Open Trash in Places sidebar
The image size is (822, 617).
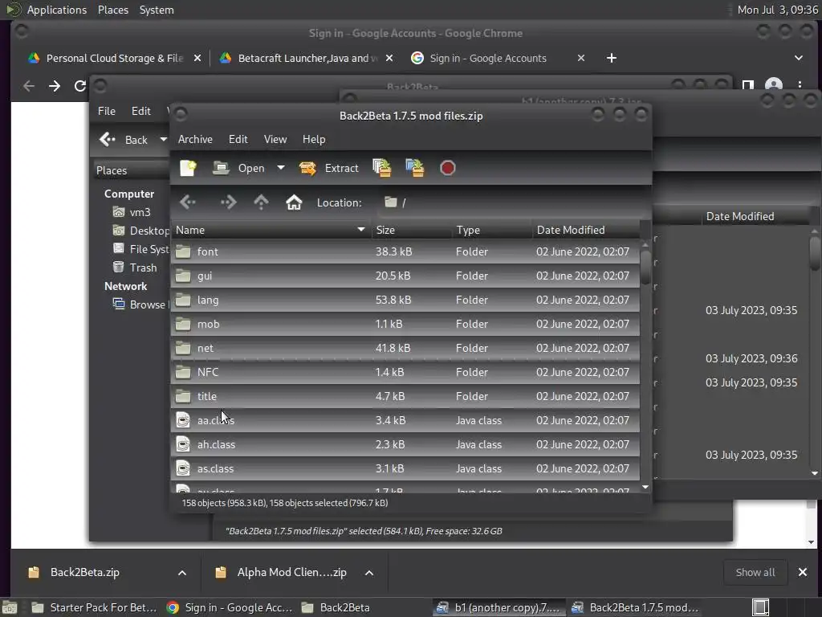click(135, 268)
